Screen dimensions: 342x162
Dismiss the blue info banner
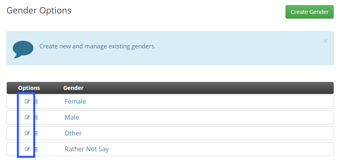pyautogui.click(x=325, y=41)
